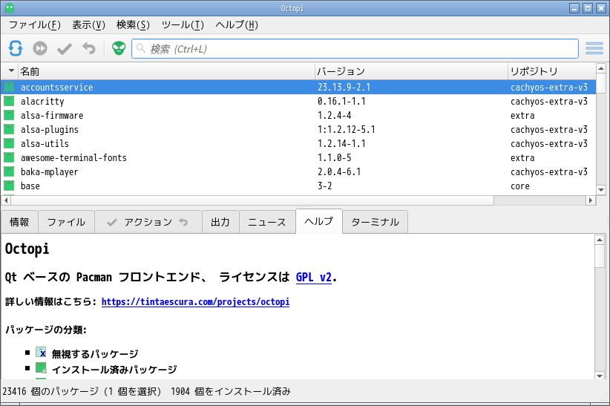Click the sync database refresh icon

[x=16, y=49]
